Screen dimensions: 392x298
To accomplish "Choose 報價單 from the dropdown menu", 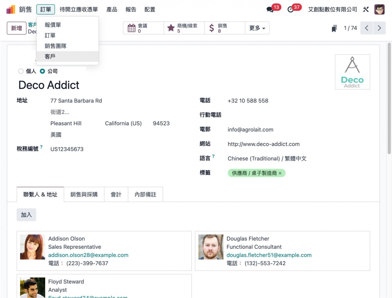I will pos(67,25).
